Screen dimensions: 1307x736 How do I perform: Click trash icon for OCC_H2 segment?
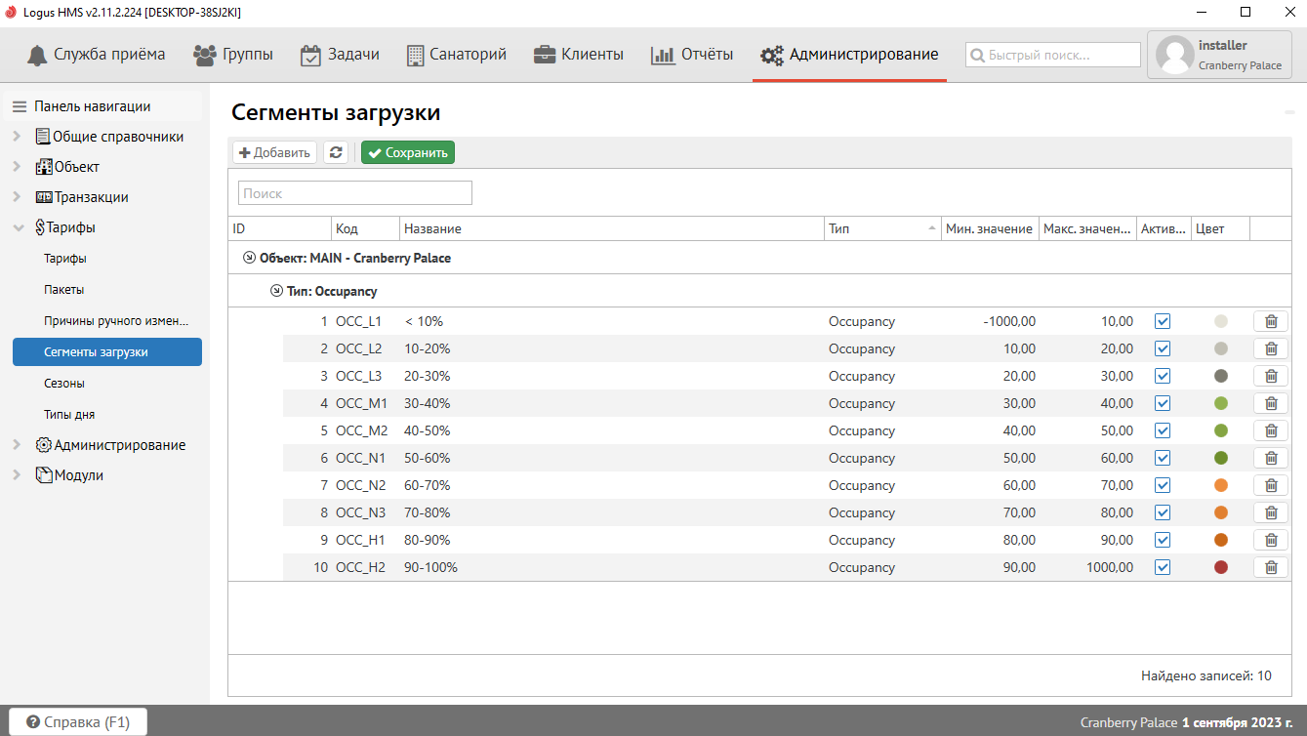(x=1270, y=567)
